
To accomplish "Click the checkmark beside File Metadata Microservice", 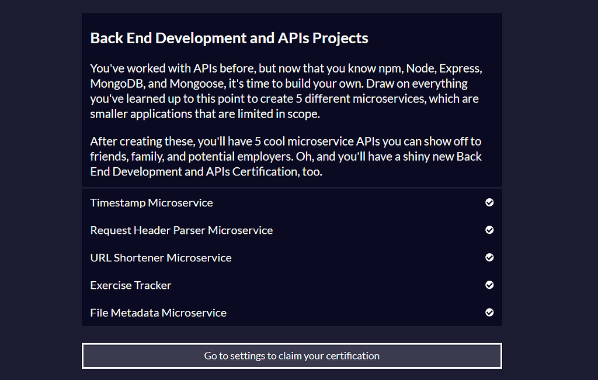I will [x=489, y=312].
